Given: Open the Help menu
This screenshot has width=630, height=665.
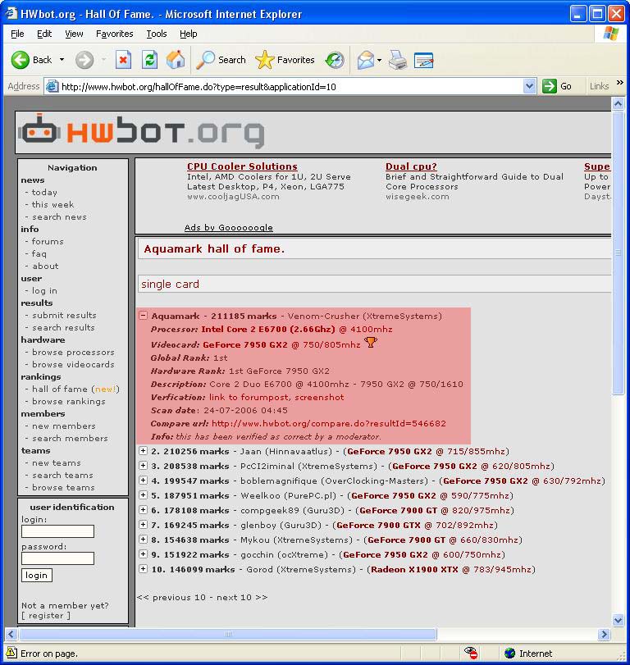Looking at the screenshot, I should pyautogui.click(x=189, y=34).
